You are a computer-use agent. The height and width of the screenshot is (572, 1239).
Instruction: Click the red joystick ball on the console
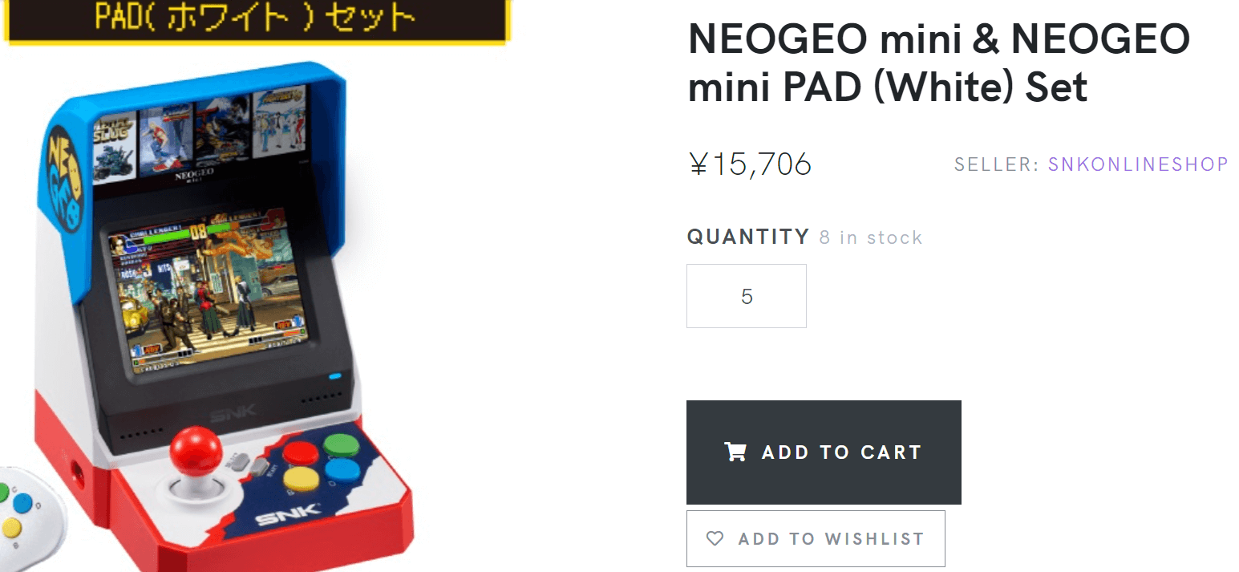click(x=196, y=450)
